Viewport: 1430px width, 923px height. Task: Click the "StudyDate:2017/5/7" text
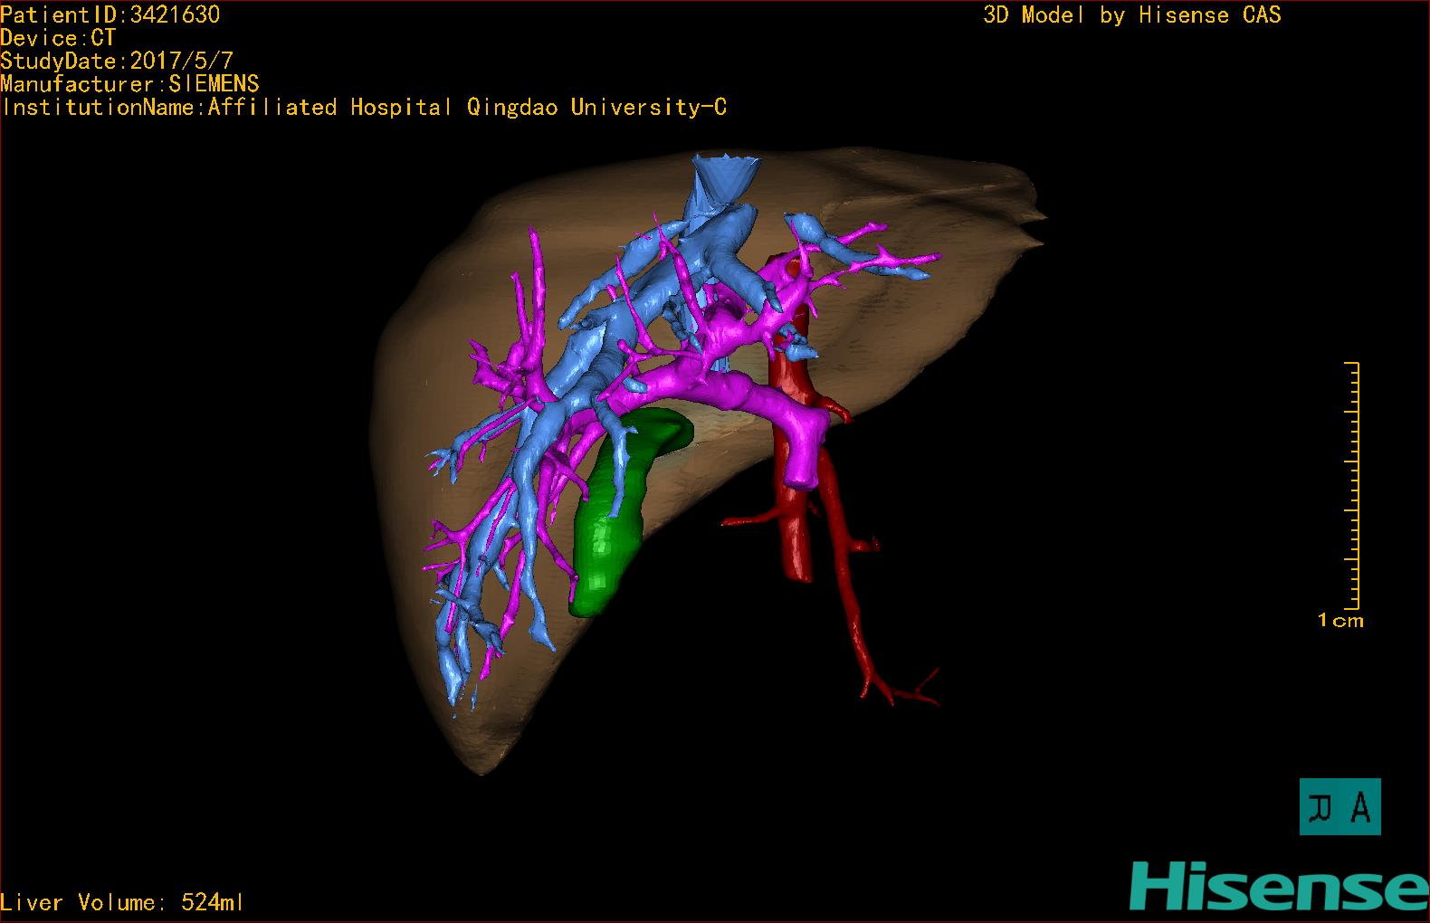117,62
